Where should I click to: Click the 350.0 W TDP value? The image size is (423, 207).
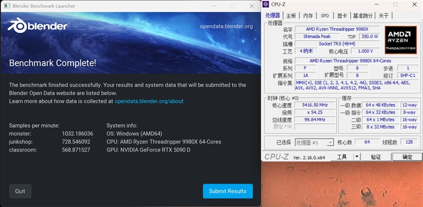[x=369, y=36]
